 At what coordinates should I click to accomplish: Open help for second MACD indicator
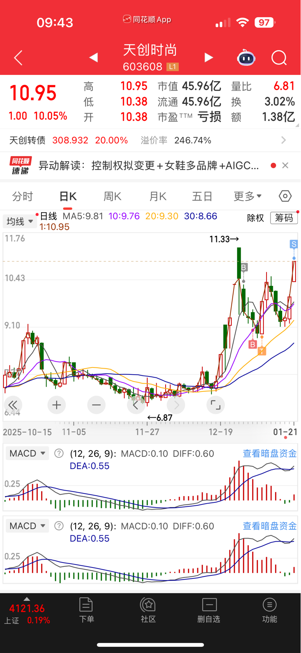(x=59, y=526)
